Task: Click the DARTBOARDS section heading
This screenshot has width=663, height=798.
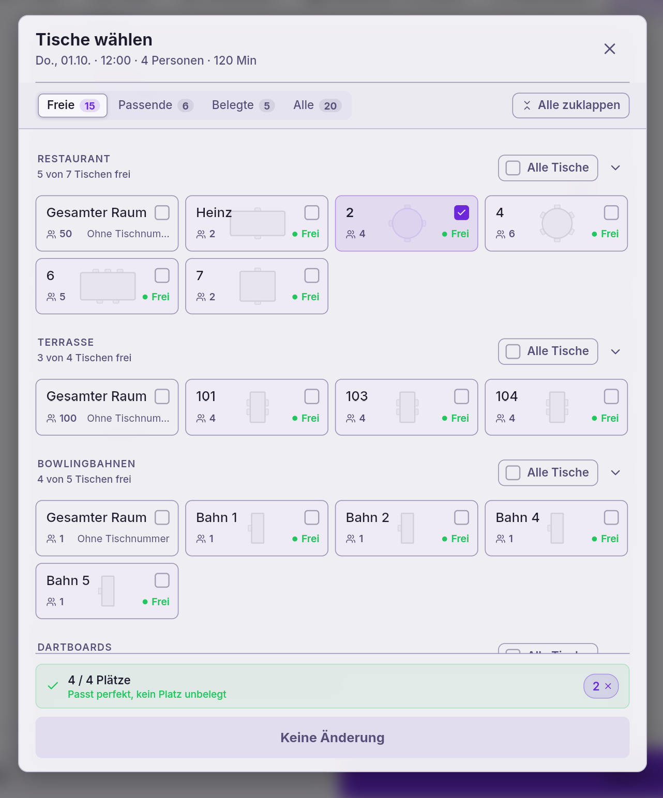Action: 75,647
